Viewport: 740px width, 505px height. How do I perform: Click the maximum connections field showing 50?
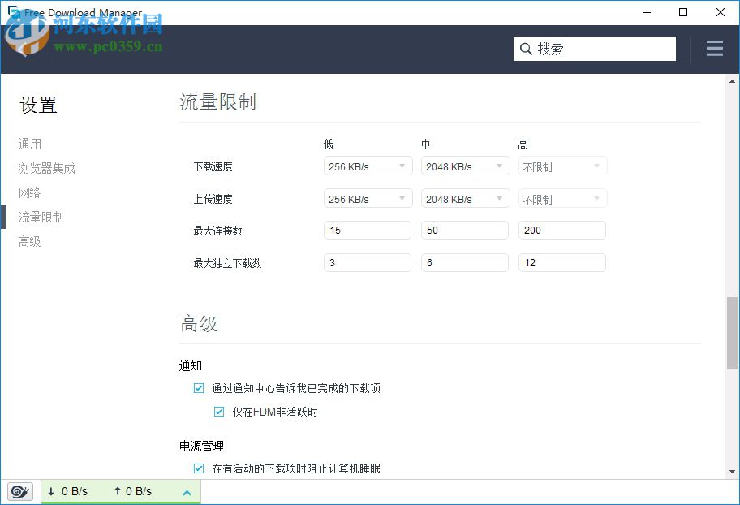(x=464, y=230)
